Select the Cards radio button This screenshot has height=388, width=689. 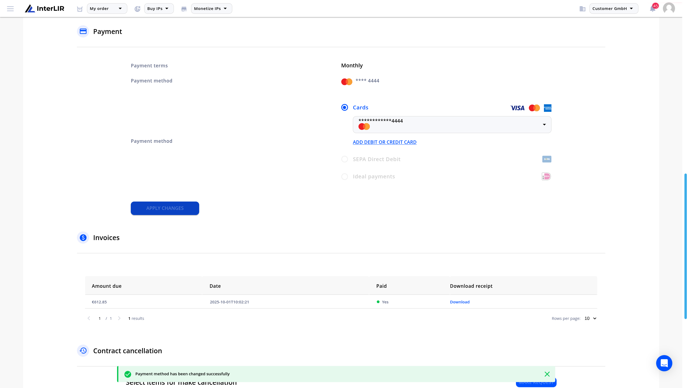(x=344, y=108)
